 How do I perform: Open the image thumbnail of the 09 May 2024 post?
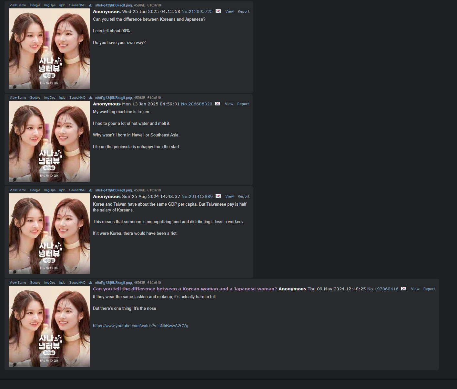49,326
